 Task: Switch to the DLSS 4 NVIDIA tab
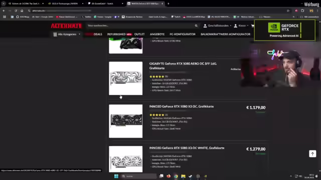coord(65,3)
